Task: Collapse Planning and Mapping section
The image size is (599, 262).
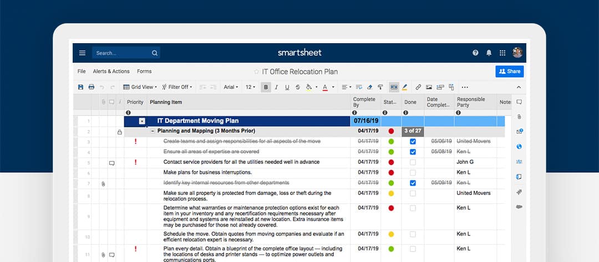Action: pos(153,131)
